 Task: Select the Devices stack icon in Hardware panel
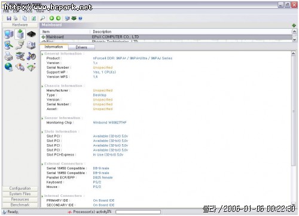click(20, 56)
